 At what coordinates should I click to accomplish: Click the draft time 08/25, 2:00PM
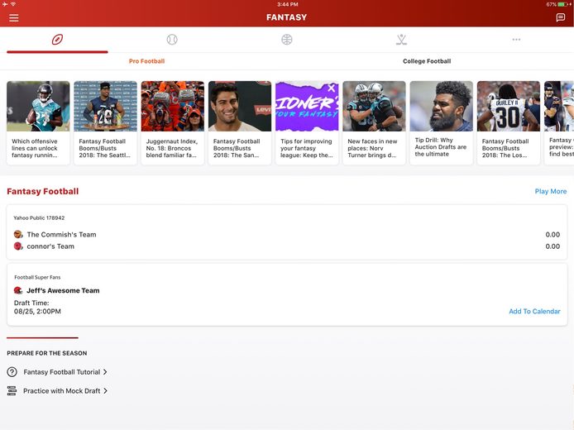37,312
